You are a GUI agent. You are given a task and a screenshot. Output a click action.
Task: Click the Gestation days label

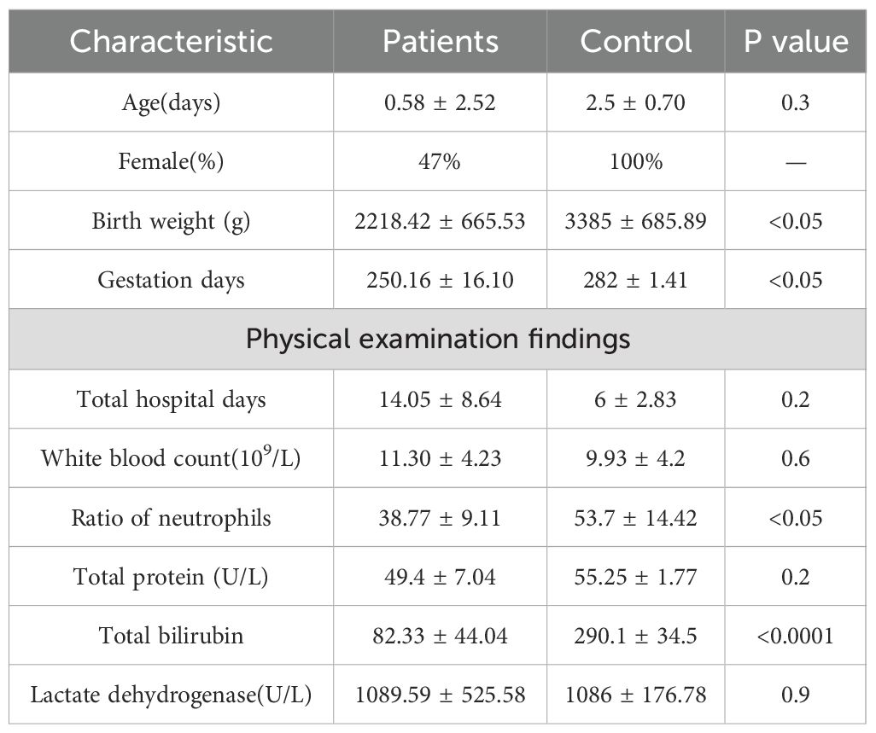pyautogui.click(x=171, y=280)
